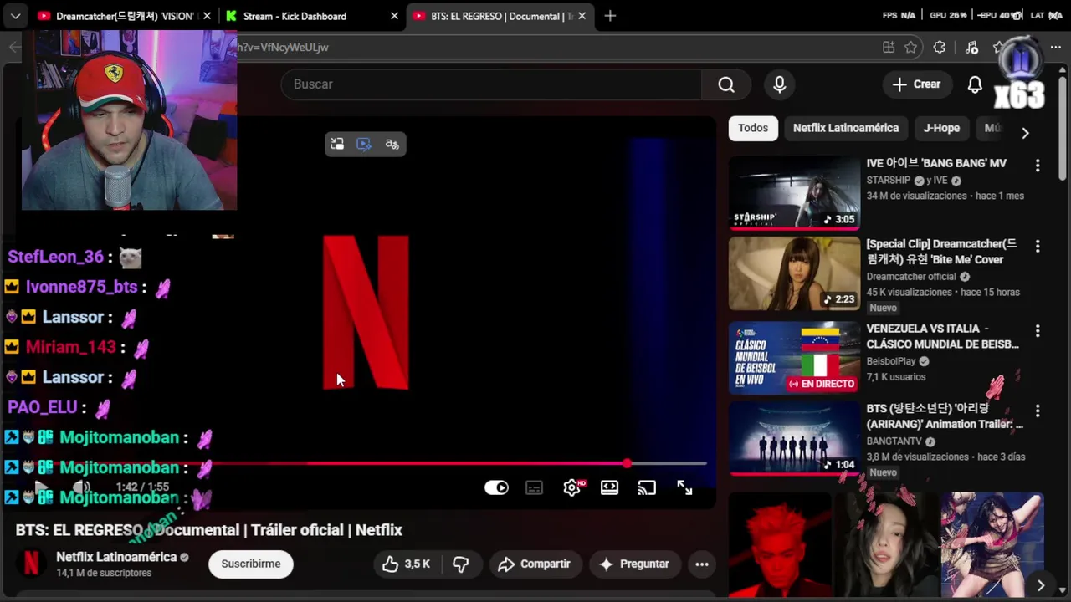Screen dimensions: 1071x602
Task: Open Netflix Latinoamérica channel link
Action: 116,557
